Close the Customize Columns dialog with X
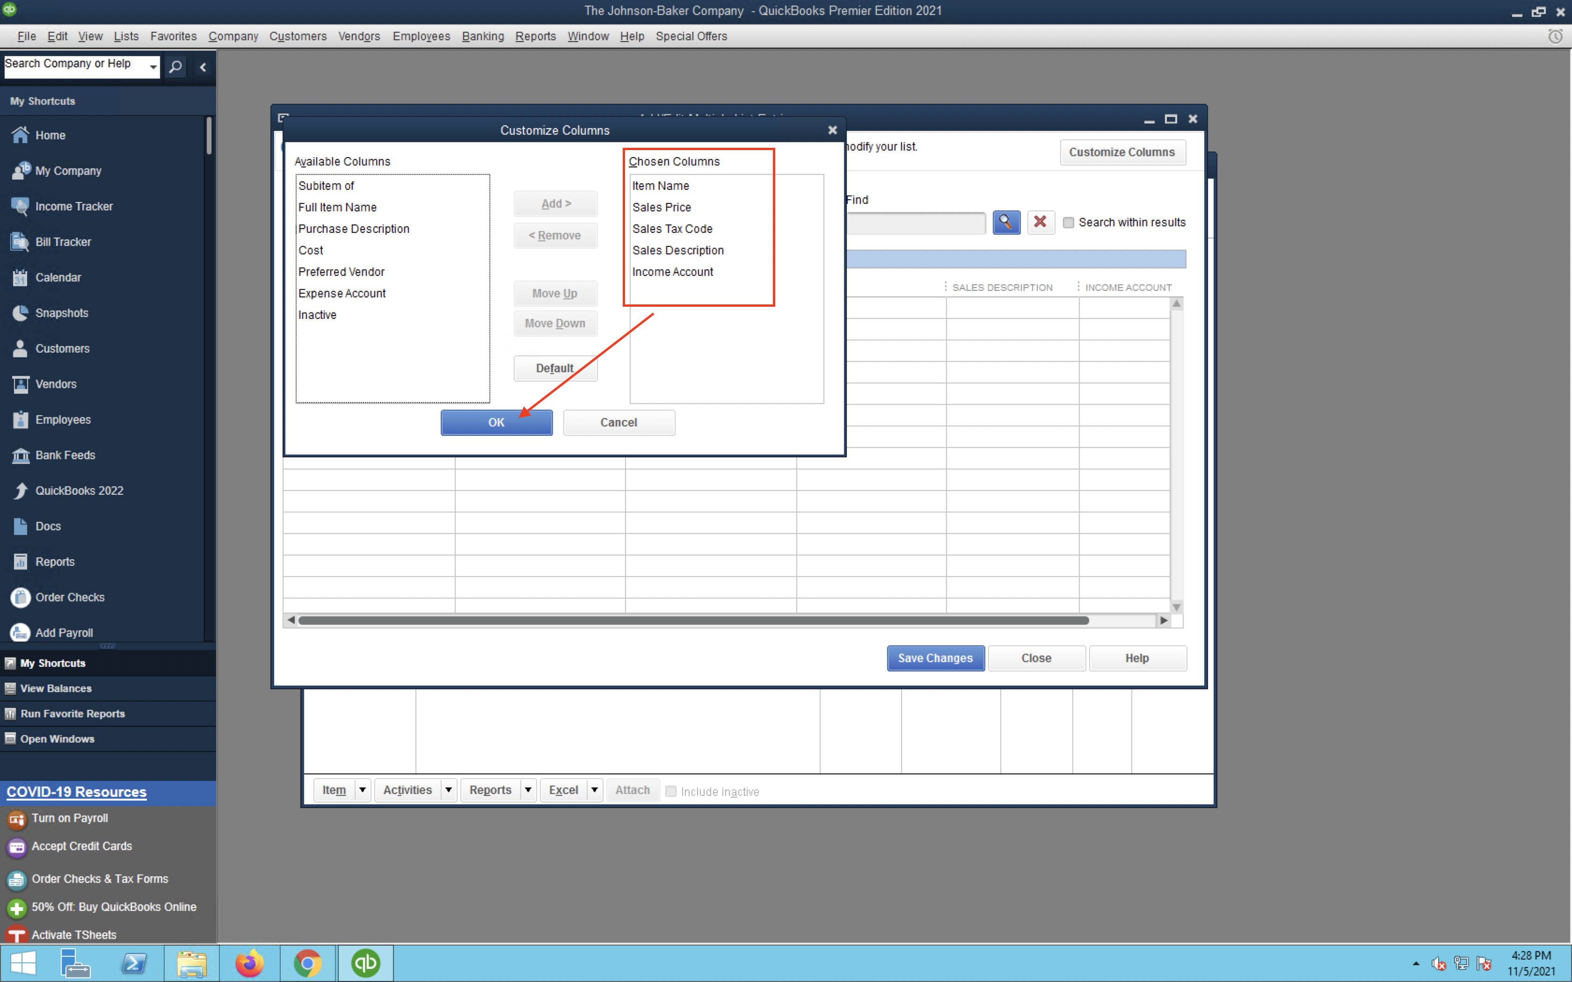1572x982 pixels. pyautogui.click(x=833, y=130)
